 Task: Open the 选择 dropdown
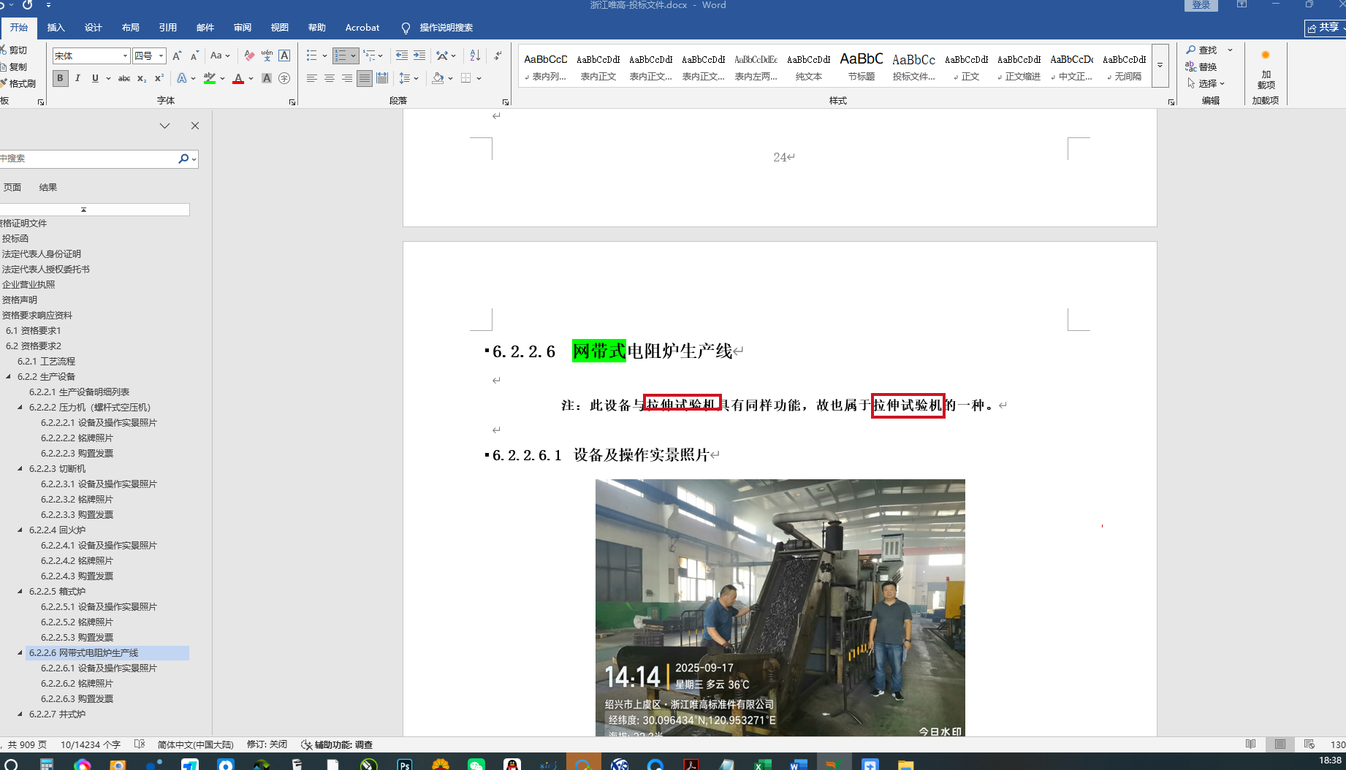point(1206,83)
